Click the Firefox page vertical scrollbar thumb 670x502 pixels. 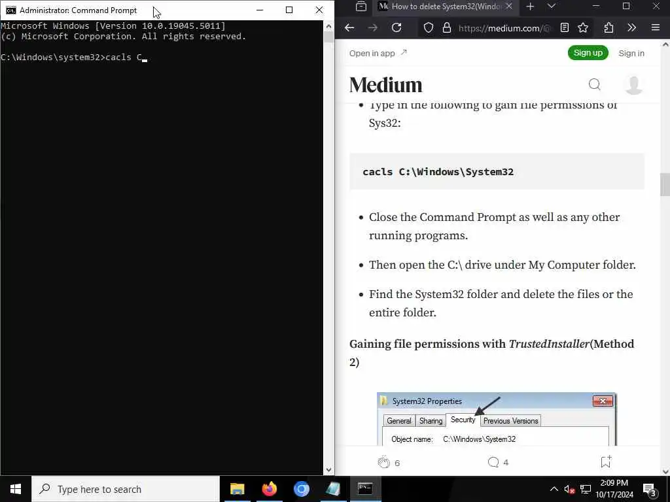point(665,185)
